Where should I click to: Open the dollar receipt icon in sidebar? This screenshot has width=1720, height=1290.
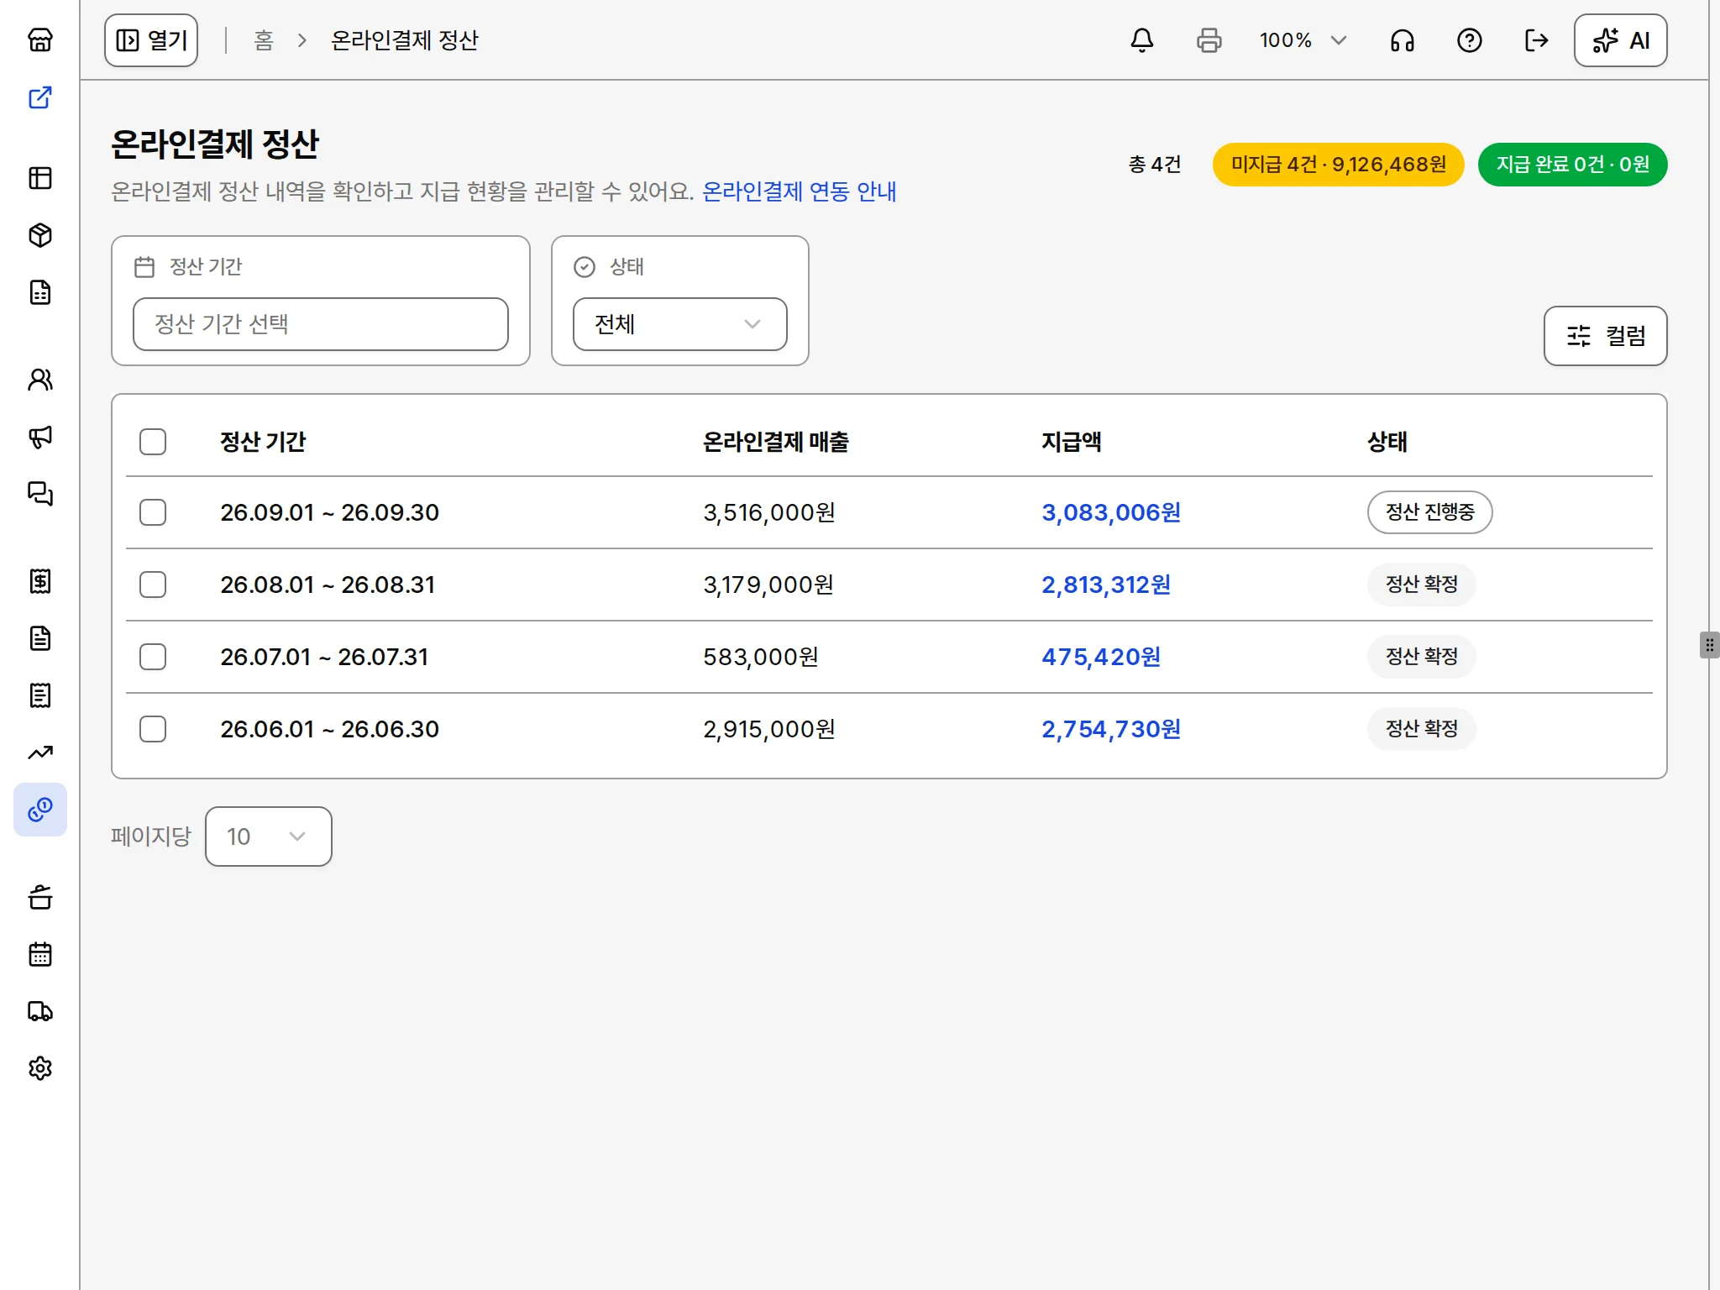[x=40, y=581]
